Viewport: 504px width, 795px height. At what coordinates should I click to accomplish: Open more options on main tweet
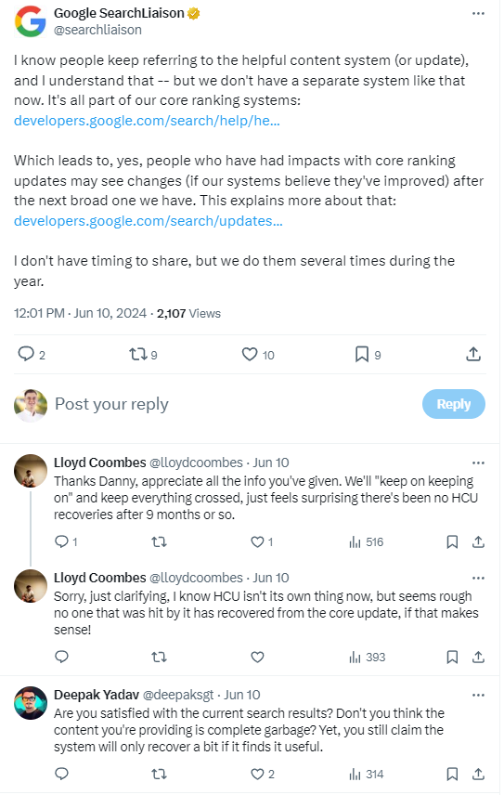click(478, 14)
